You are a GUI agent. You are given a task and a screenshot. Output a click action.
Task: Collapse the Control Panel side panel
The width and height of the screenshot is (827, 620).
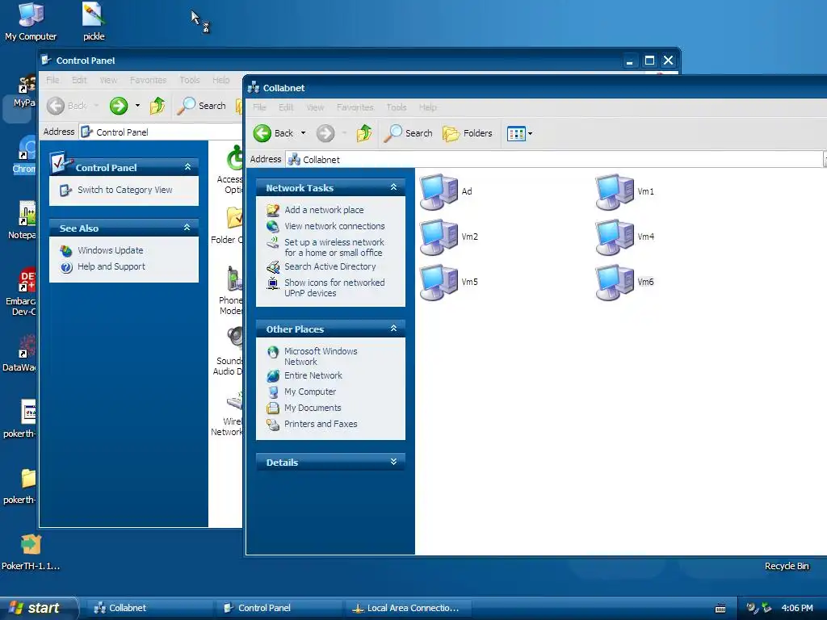click(x=187, y=166)
